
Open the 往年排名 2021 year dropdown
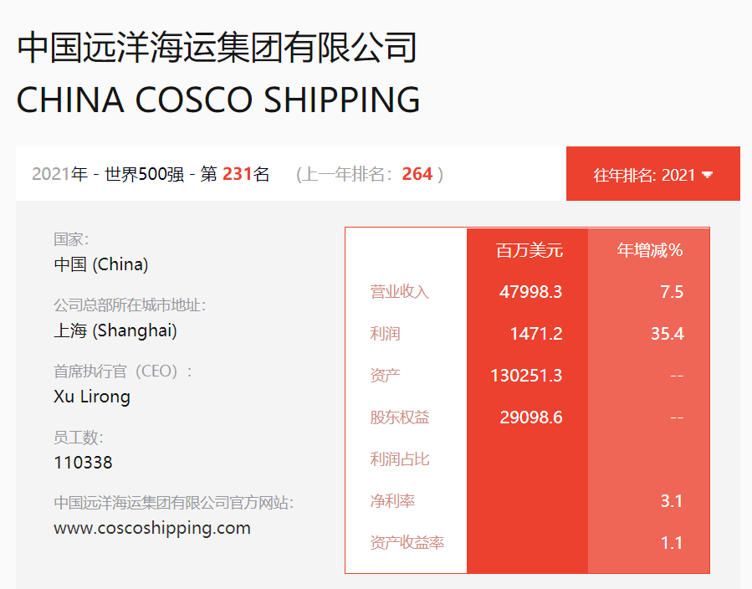coord(652,174)
